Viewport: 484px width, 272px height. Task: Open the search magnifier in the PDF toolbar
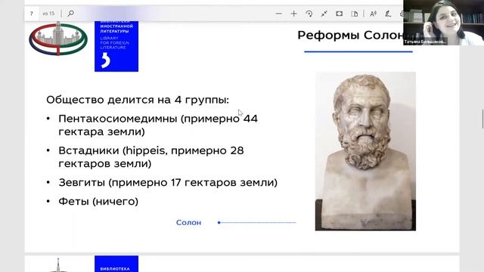(70, 14)
